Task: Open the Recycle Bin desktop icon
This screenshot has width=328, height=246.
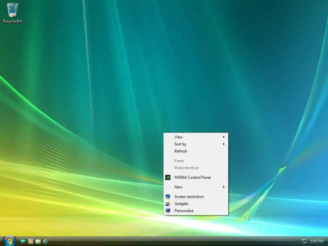Action: coord(12,13)
